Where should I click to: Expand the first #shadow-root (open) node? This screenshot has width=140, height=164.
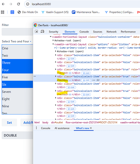(x=53, y=40)
